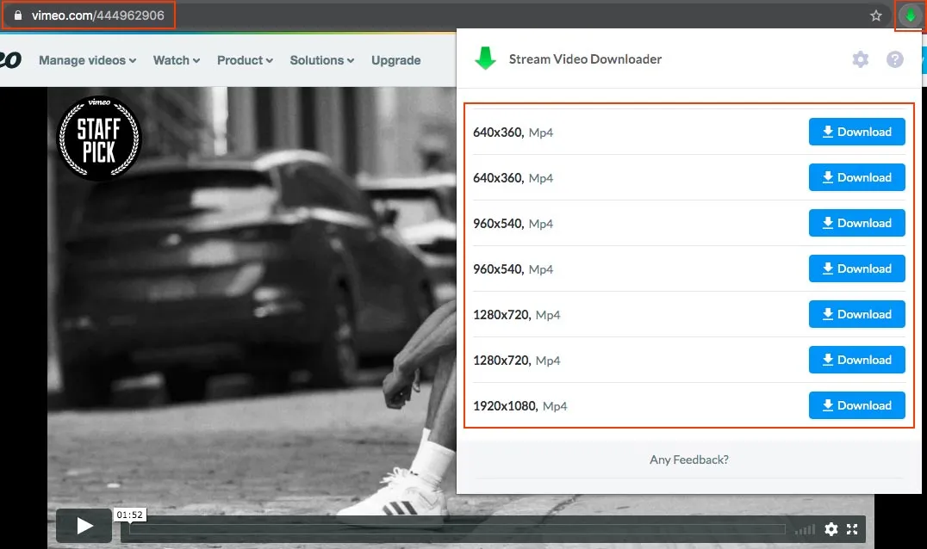Open the downloader popup settings gear
This screenshot has height=549, width=927.
tap(860, 59)
